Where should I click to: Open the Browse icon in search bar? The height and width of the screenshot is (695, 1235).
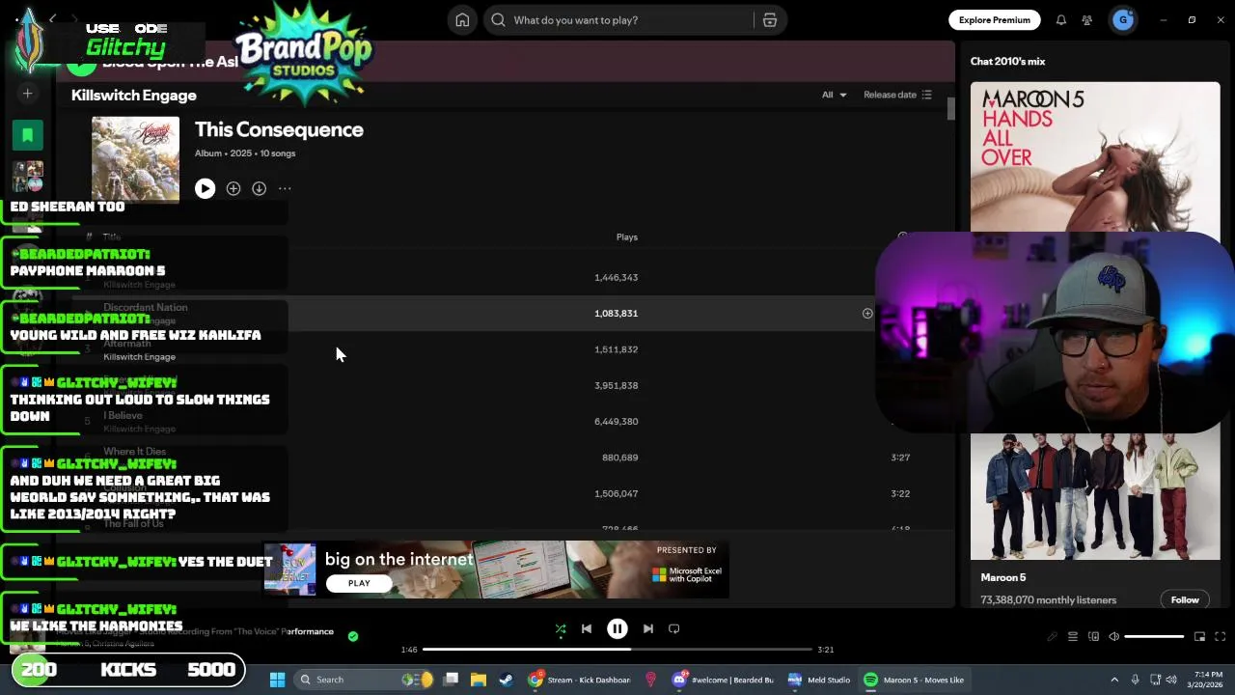770,20
